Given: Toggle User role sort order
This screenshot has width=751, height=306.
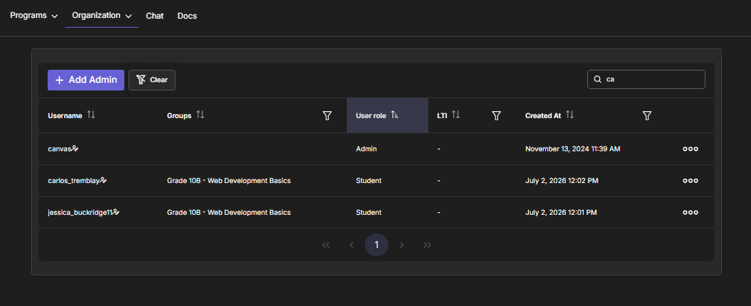Looking at the screenshot, I should click(x=394, y=115).
